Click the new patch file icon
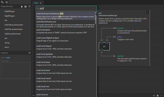Viewport: 164px width, 97px height. (22, 7)
